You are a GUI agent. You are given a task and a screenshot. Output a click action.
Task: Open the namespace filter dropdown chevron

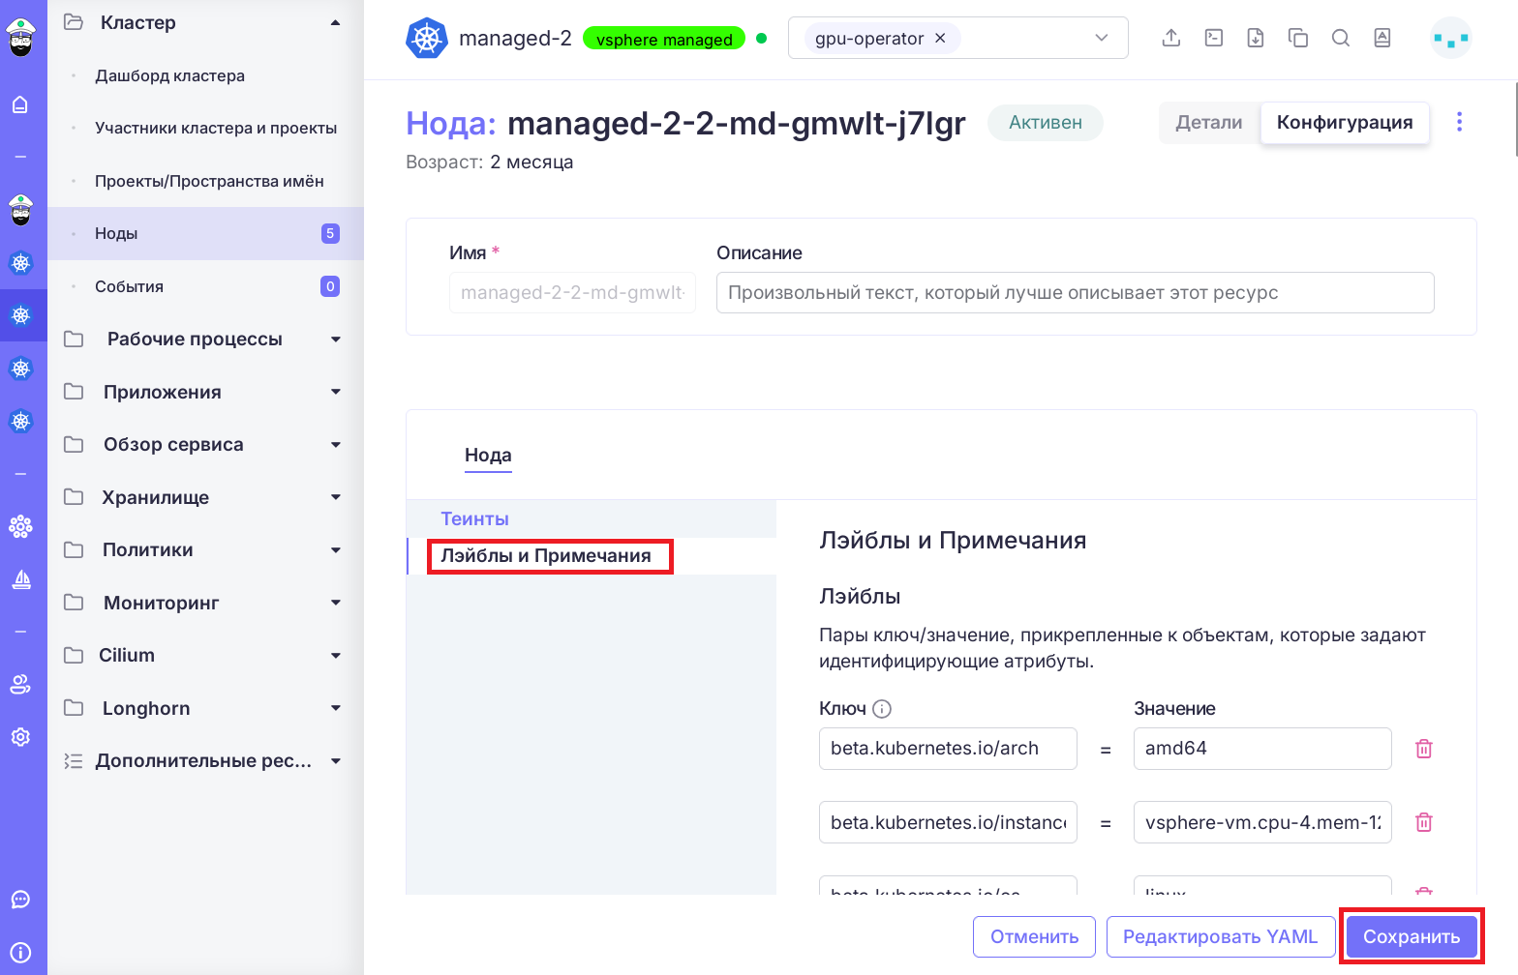1102,38
